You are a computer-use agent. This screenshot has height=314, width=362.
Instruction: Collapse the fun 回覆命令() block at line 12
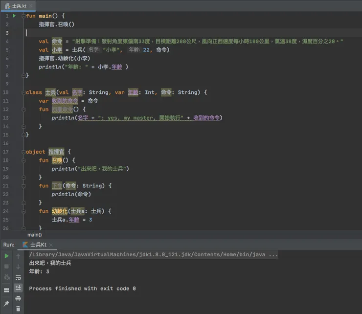[x=23, y=110]
